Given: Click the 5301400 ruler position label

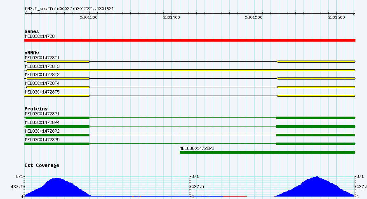Looking at the screenshot, I should click(171, 18).
